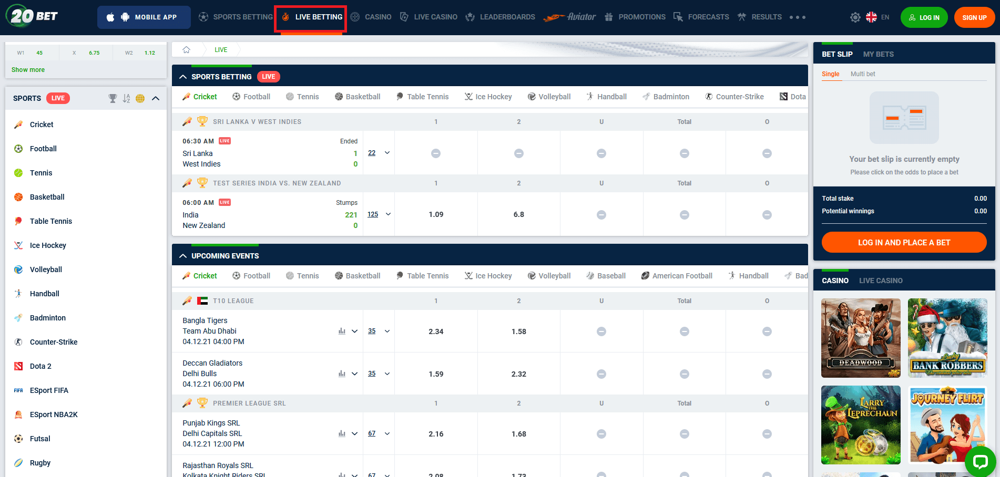Collapse the Sports sidebar list
1000x477 pixels.
point(156,98)
